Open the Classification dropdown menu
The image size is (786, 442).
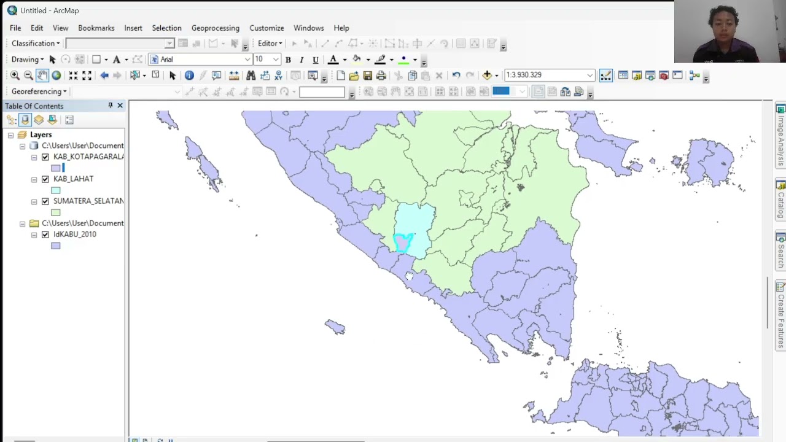pyautogui.click(x=36, y=44)
